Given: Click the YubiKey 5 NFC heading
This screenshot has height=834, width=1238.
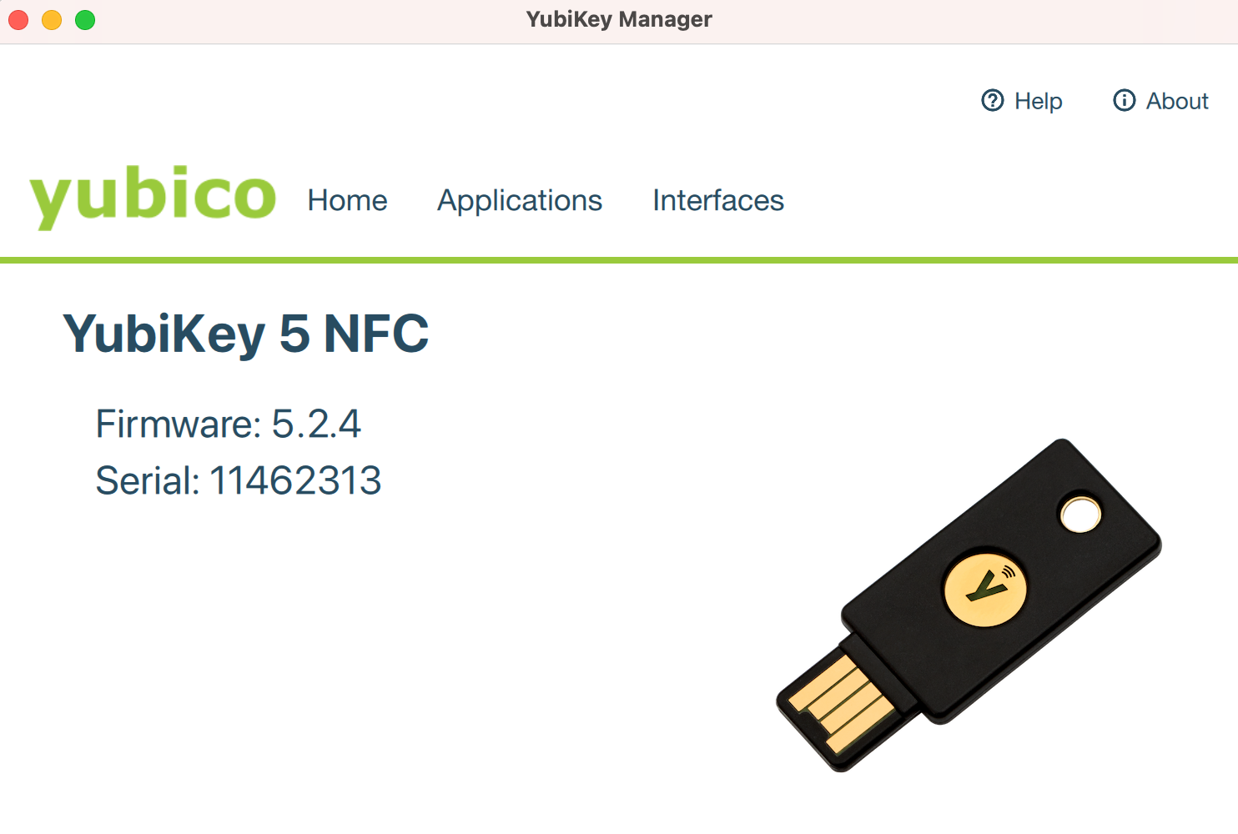Looking at the screenshot, I should pyautogui.click(x=246, y=333).
